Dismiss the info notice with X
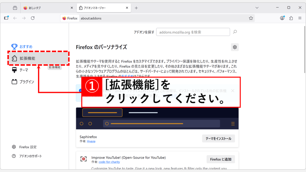The image size is (306, 172). [x=232, y=91]
